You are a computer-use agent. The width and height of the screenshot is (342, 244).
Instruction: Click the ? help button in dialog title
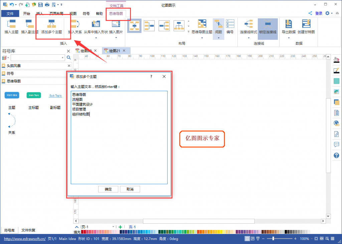point(151,76)
